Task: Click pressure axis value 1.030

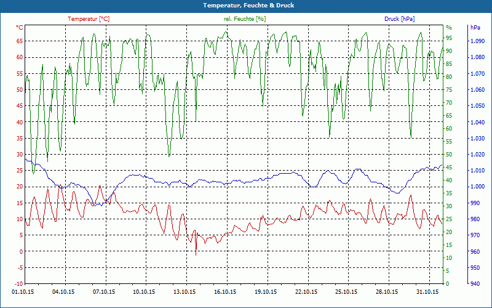Action: [x=477, y=138]
